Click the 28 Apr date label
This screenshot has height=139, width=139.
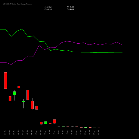pyautogui.click(x=98, y=132)
